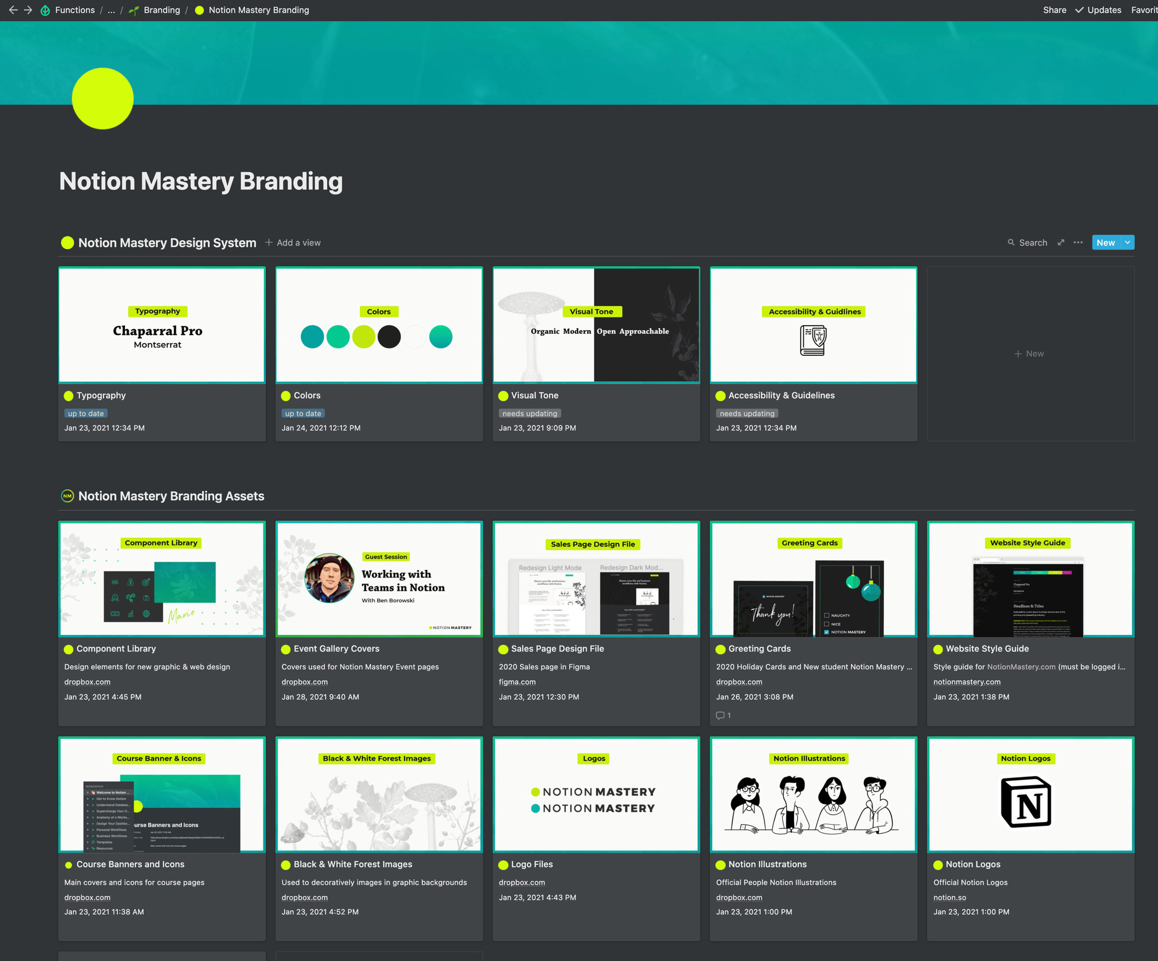Click the large yellow-green page icon

coord(103,99)
